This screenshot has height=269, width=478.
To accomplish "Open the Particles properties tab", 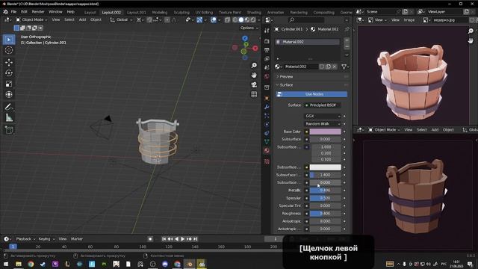I will [267, 116].
